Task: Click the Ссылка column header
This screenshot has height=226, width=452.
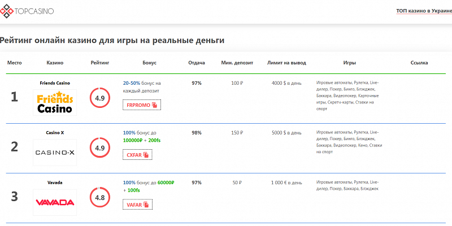Action: coord(419,63)
